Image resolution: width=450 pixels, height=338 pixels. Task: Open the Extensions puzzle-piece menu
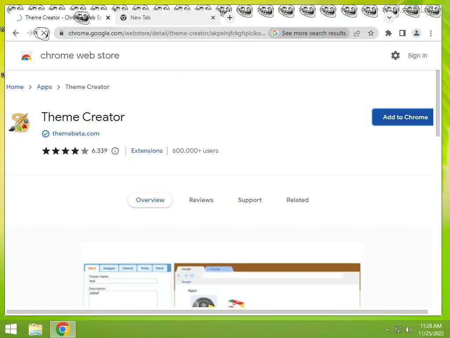(x=388, y=33)
